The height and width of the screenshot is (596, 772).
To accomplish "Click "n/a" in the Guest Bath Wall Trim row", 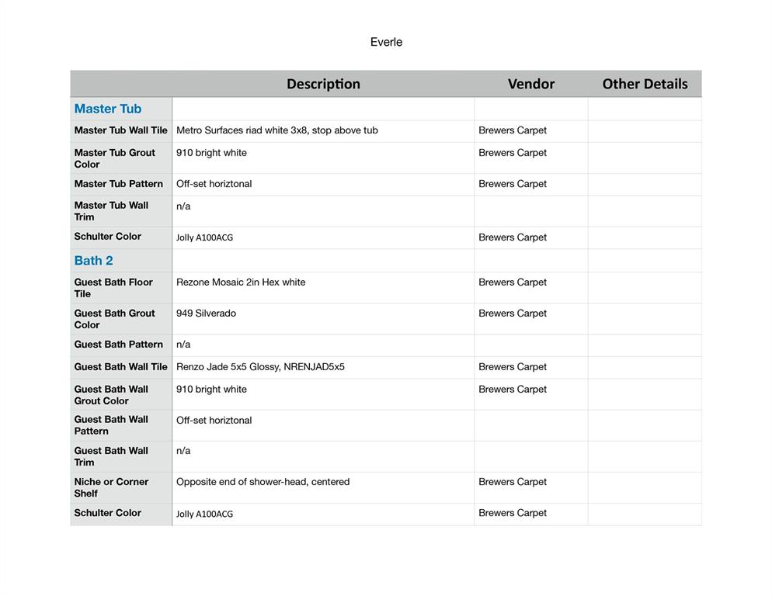I will click(x=183, y=451).
